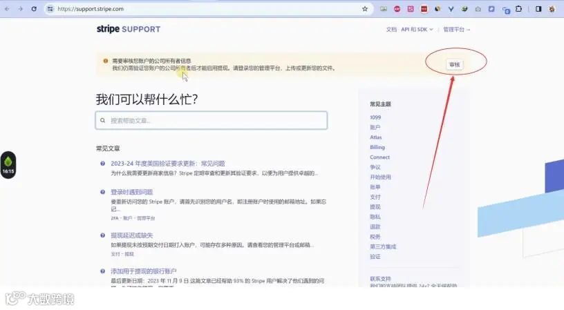The height and width of the screenshot is (310, 564).
Task: Open the Atlas topic
Action: click(376, 137)
